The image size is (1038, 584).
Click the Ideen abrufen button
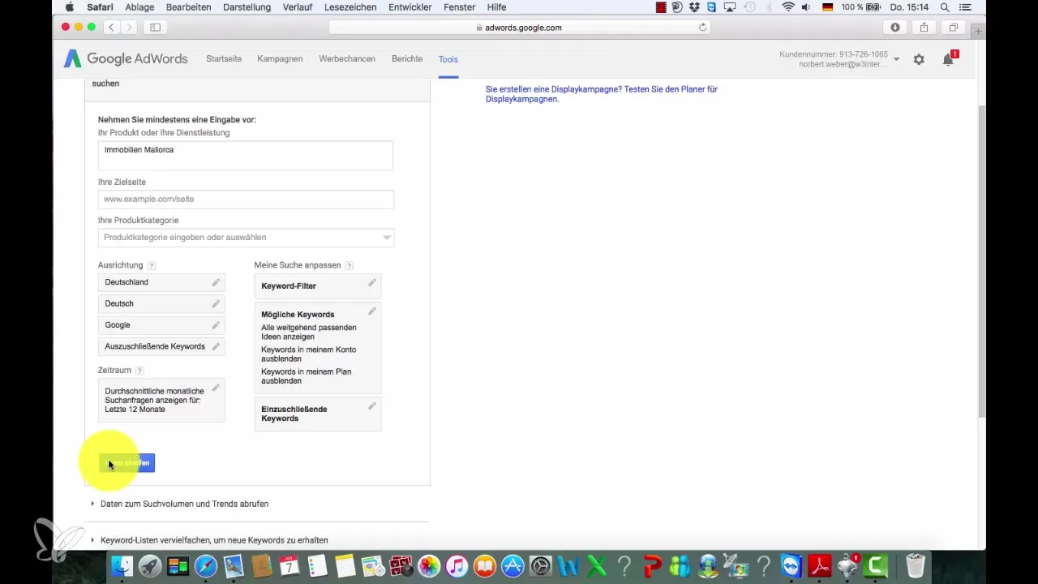click(x=127, y=463)
